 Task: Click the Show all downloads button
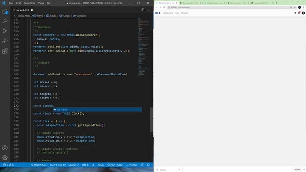click(297, 170)
